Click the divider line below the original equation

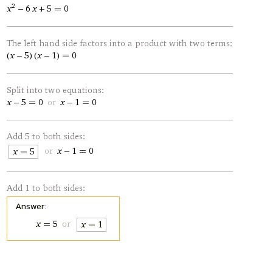pyautogui.click(x=120, y=26)
